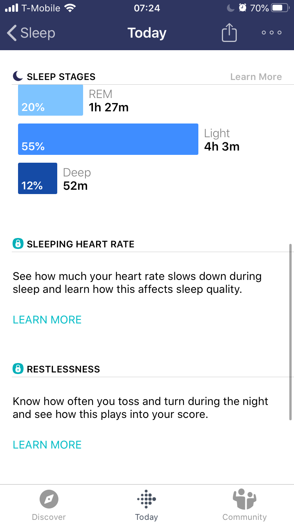Image resolution: width=294 pixels, height=523 pixels.
Task: Tap the battery indicator in status bar
Action: [x=280, y=8]
